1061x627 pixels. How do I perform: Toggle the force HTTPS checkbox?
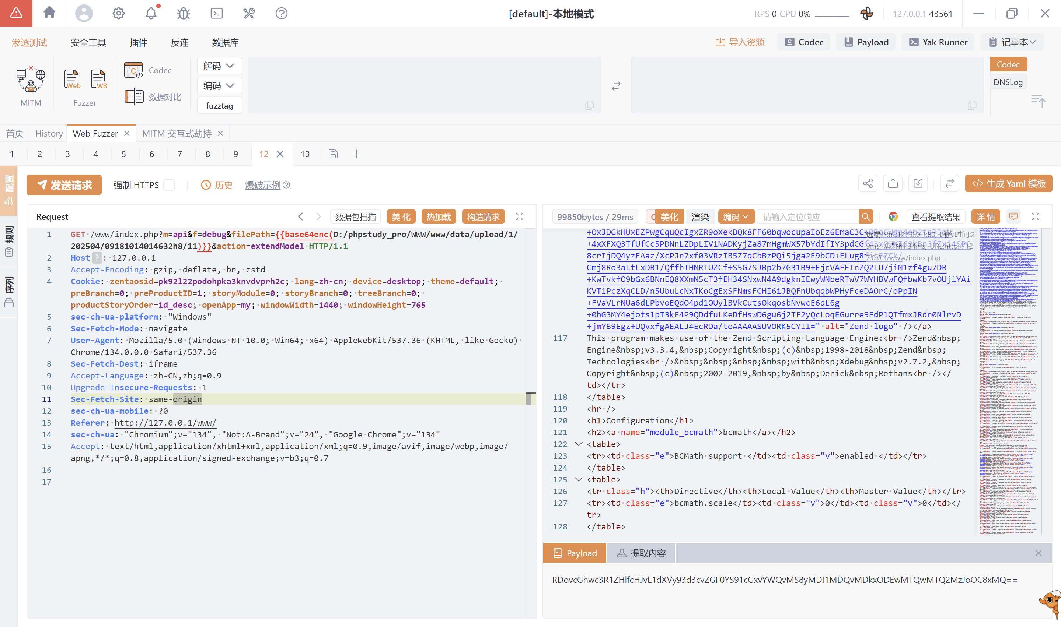pos(169,184)
